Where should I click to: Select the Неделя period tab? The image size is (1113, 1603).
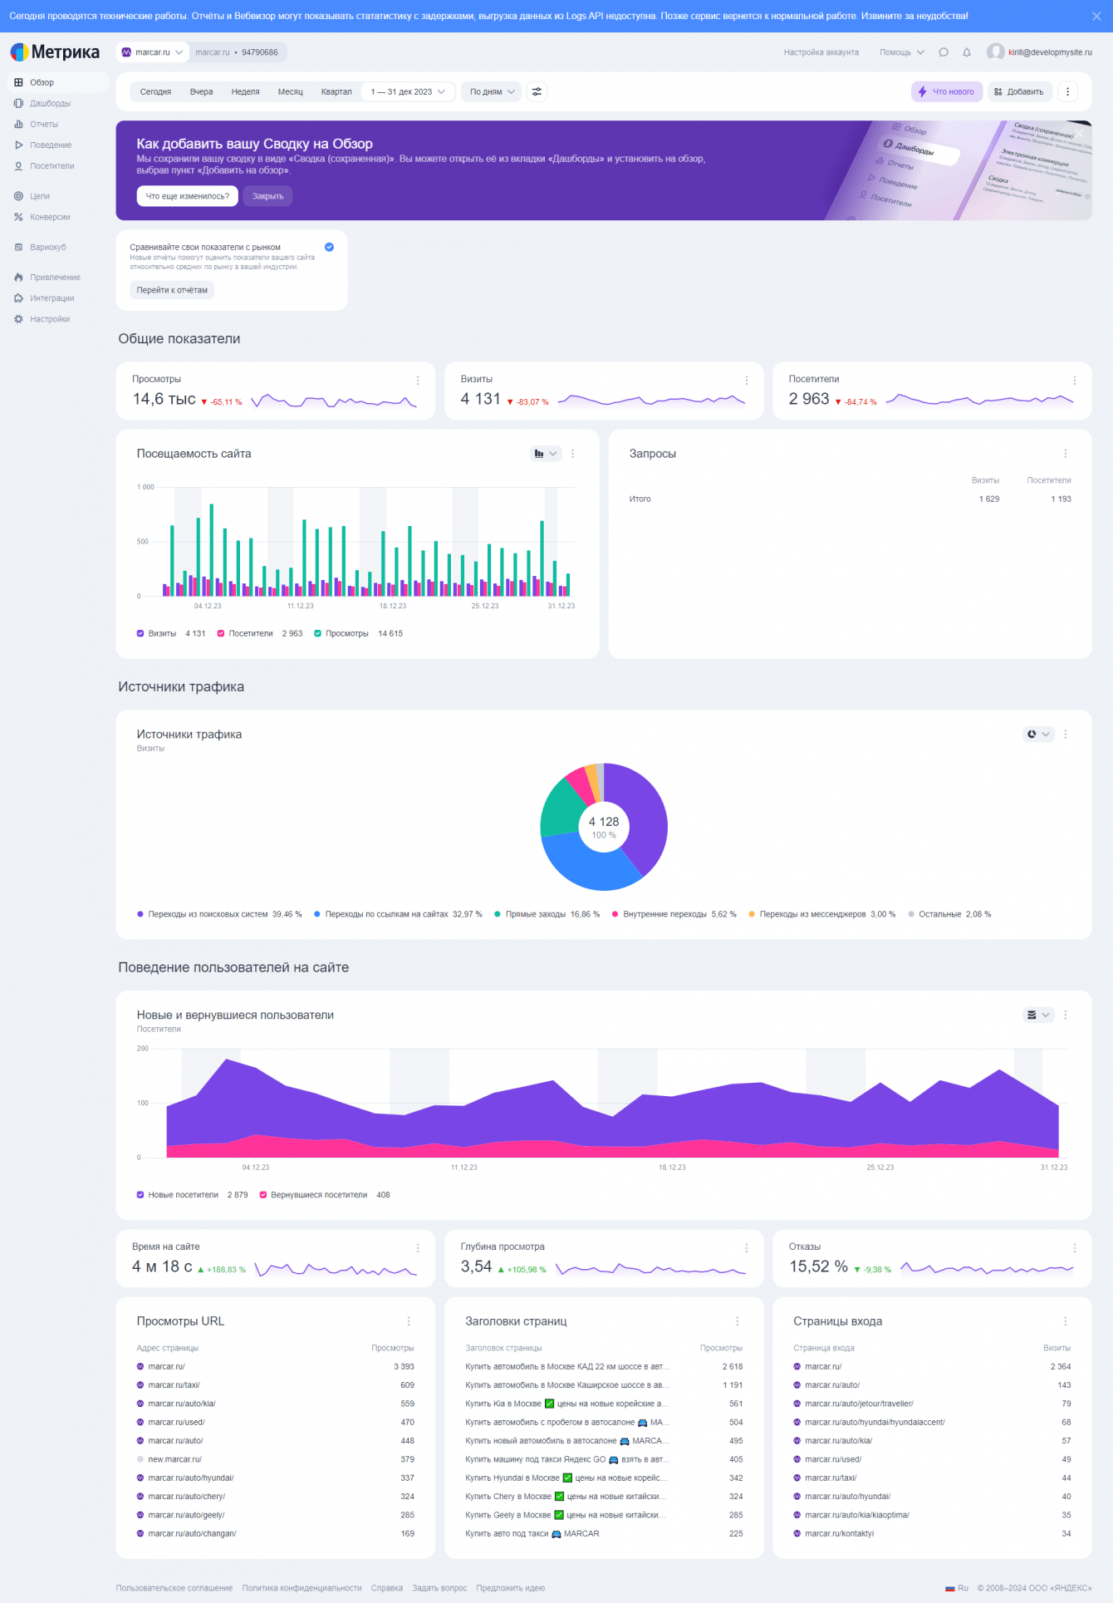(245, 92)
